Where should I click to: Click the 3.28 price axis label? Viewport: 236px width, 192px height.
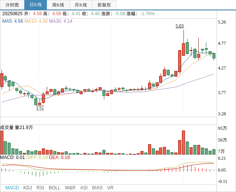click(x=222, y=114)
